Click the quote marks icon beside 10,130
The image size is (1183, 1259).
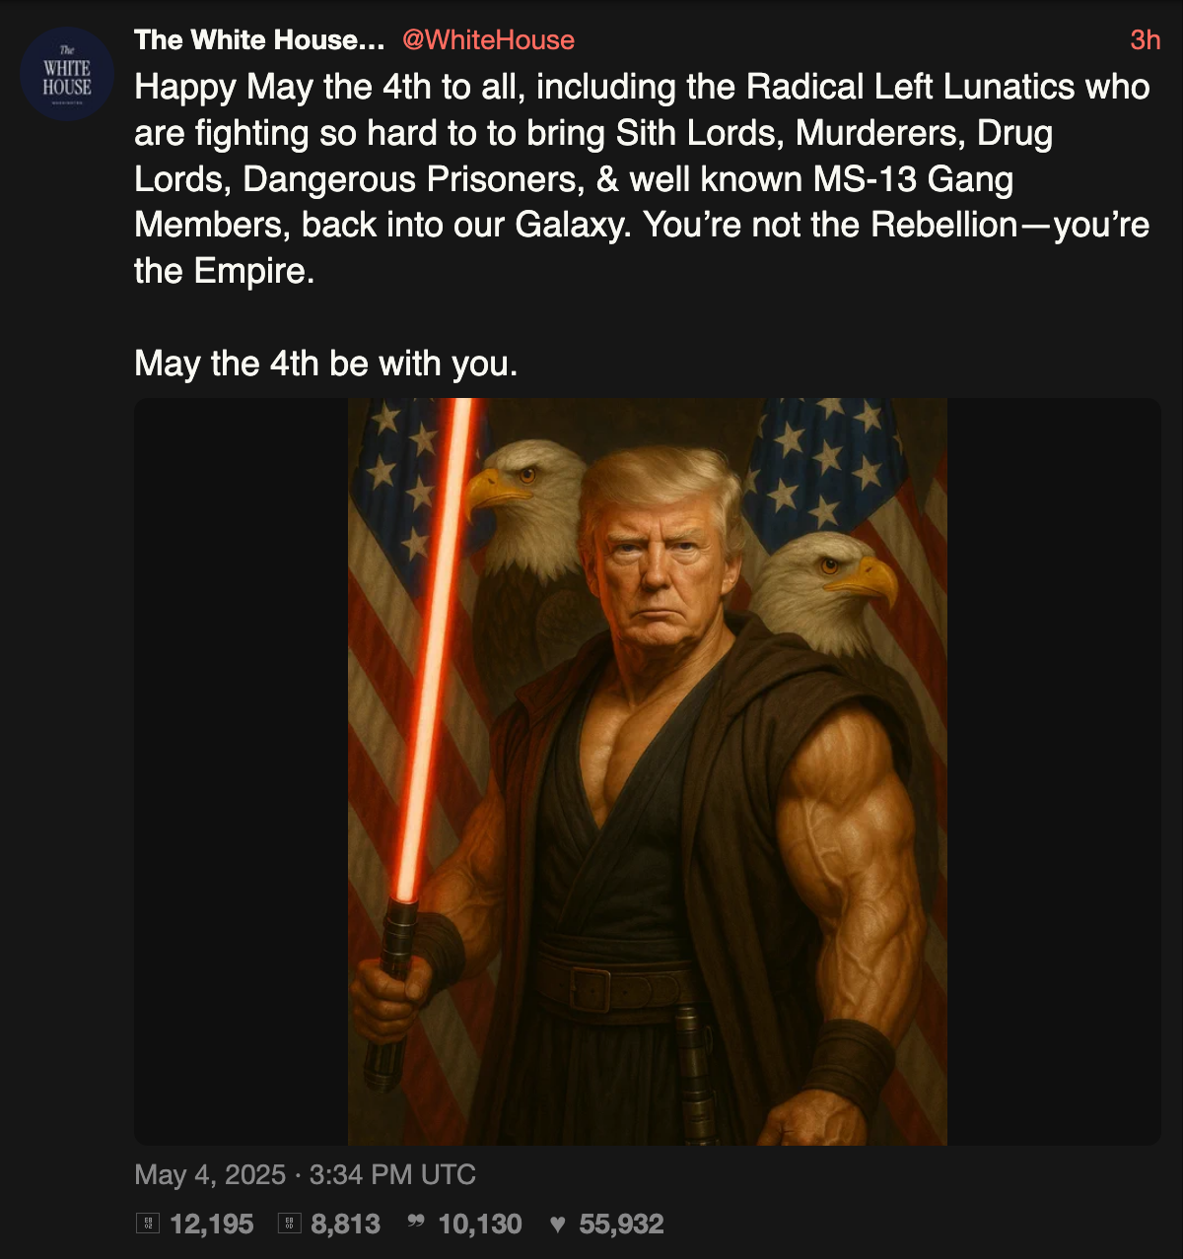[x=416, y=1224]
